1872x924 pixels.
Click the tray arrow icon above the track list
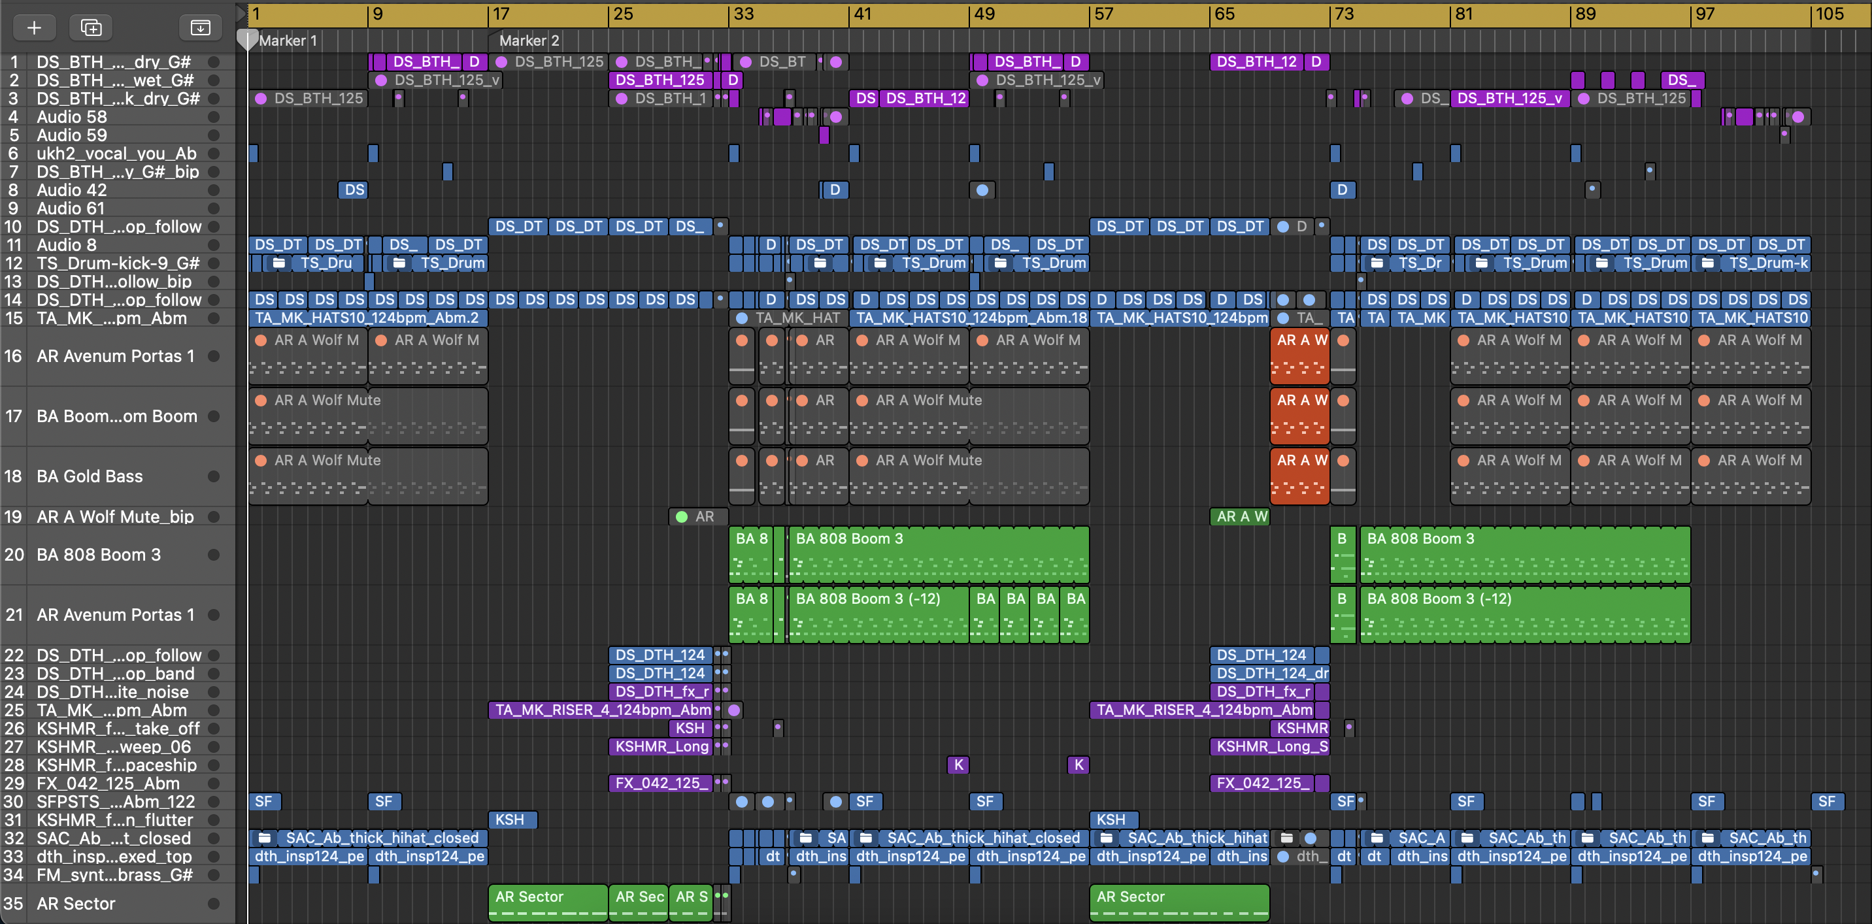coord(200,27)
